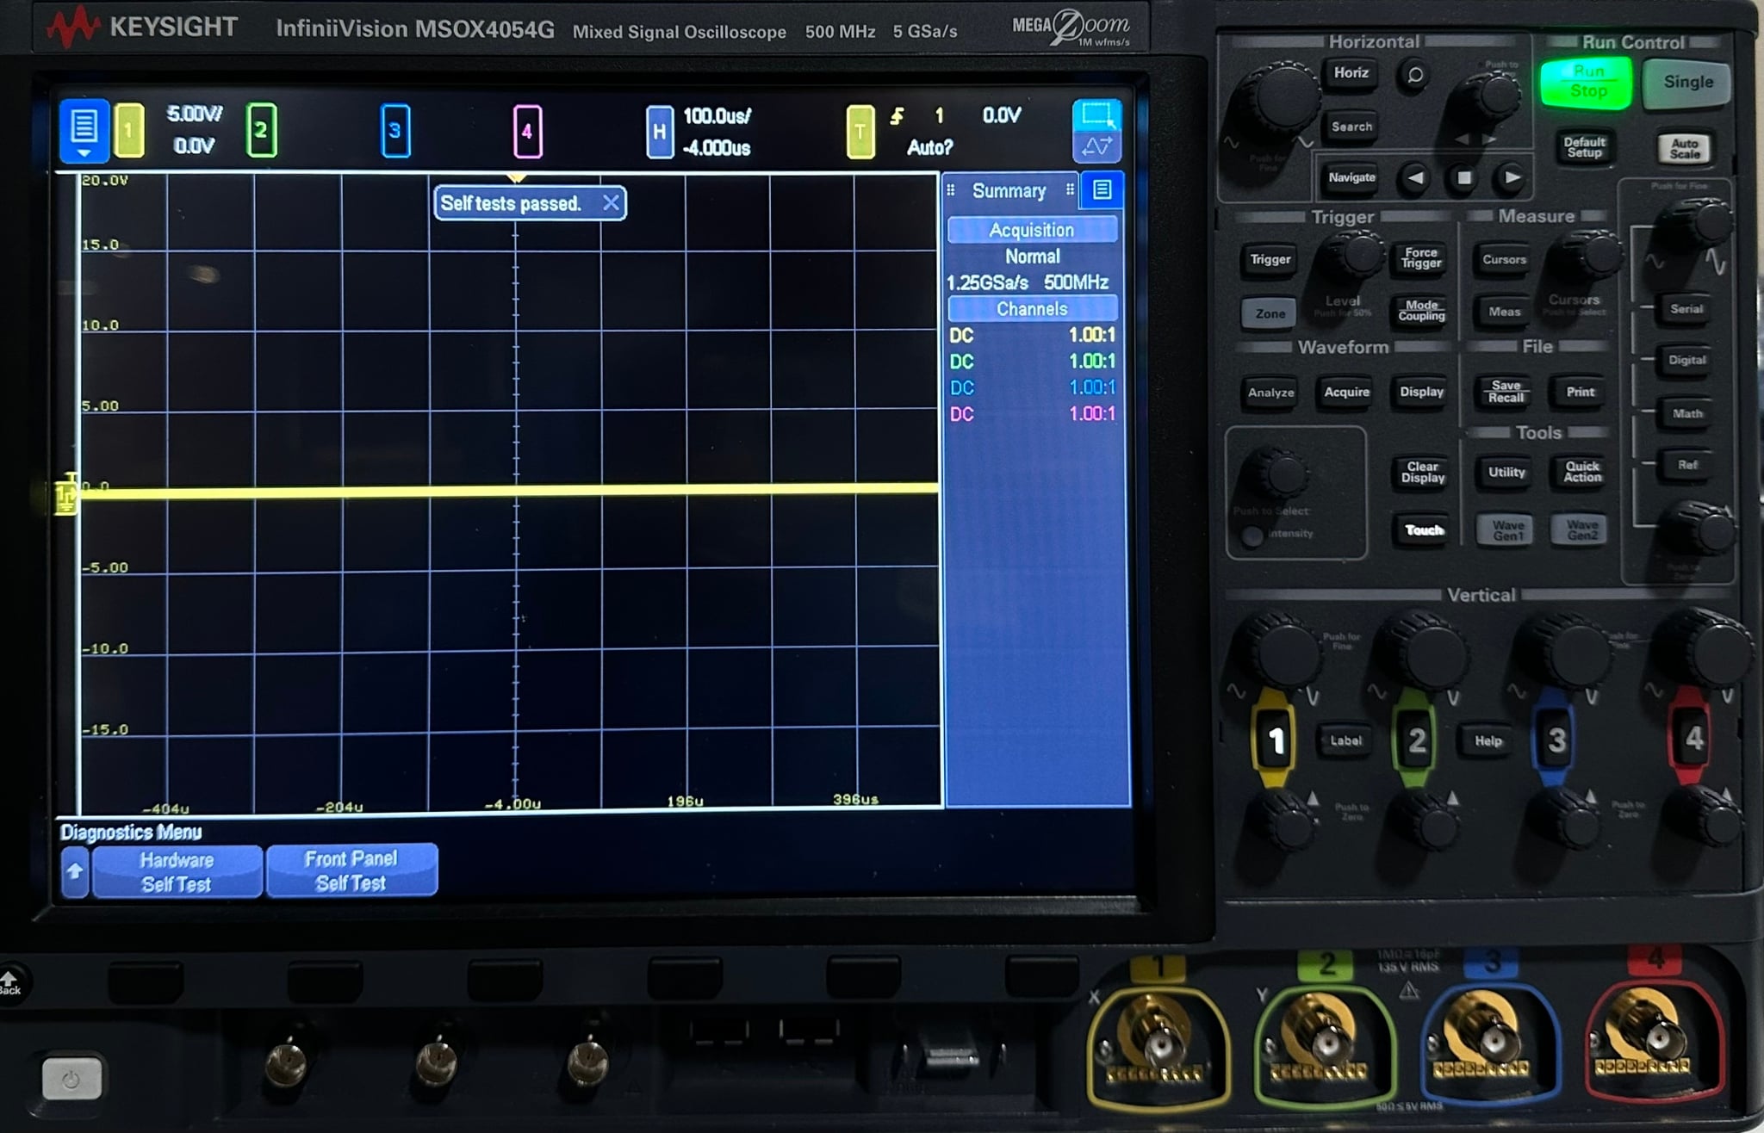The height and width of the screenshot is (1133, 1764).
Task: Push the Print key
Action: pos(1580,392)
